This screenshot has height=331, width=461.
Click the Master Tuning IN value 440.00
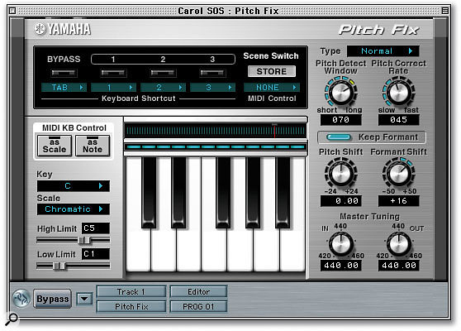340,266
